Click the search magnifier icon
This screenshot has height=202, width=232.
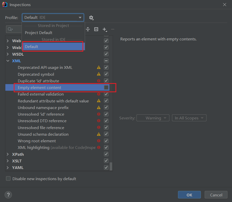(10, 29)
